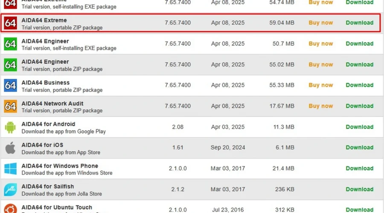Download AIDA64 for Windows Phone

pyautogui.click(x=359, y=168)
